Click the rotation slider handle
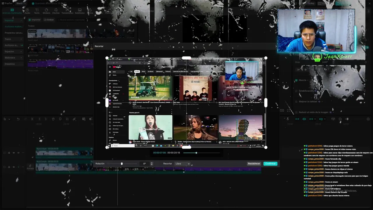The width and height of the screenshot is (373, 210). 122,164
